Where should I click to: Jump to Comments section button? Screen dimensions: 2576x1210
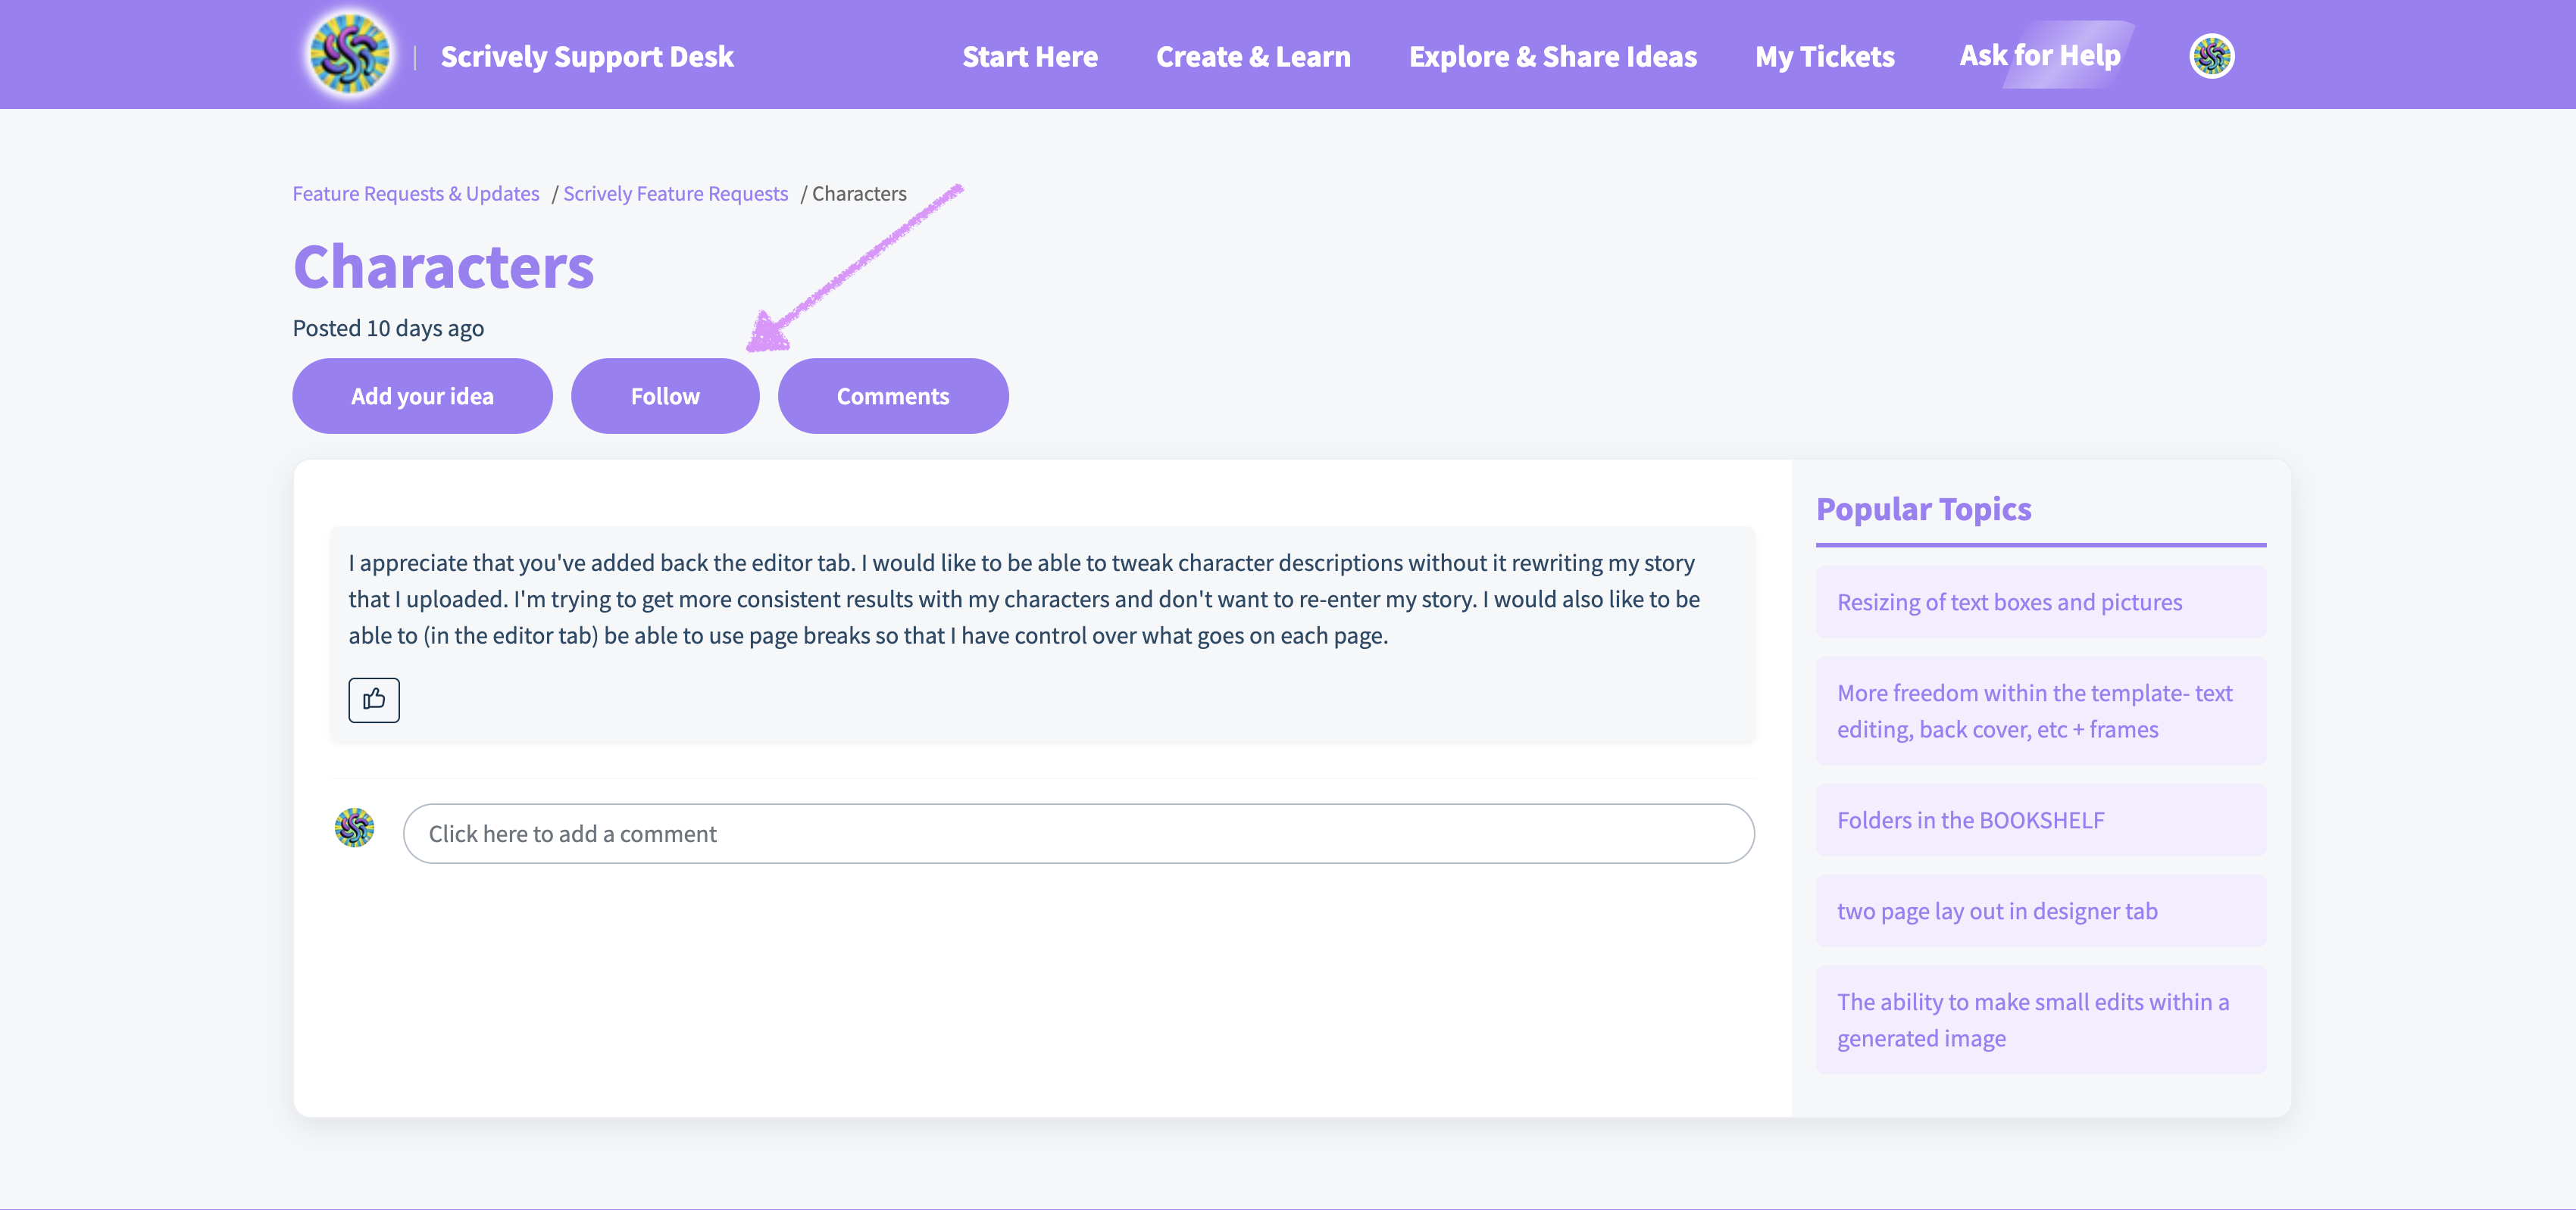point(892,396)
